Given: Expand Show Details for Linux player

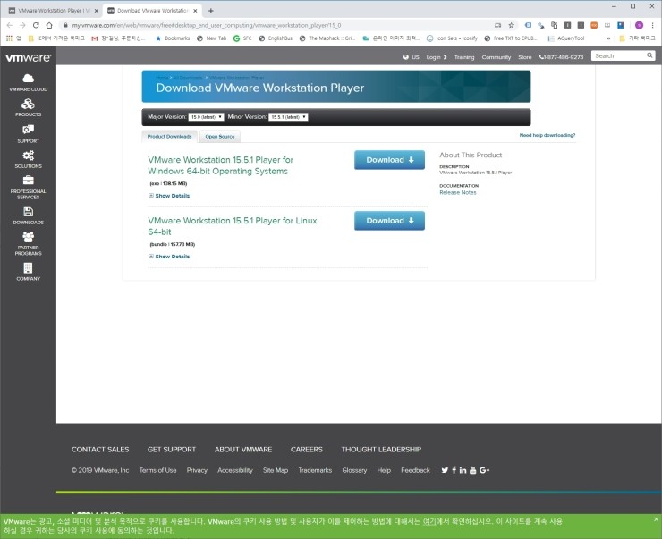Looking at the screenshot, I should coord(169,257).
